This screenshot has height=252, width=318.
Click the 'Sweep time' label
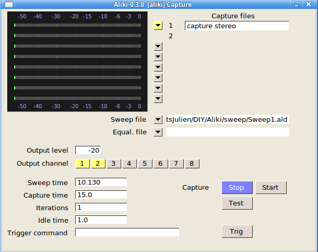[x=48, y=183]
